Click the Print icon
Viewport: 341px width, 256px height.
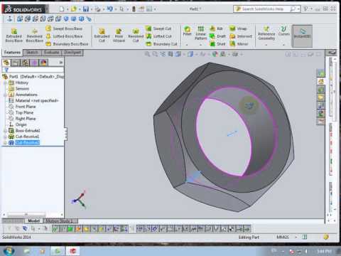click(97, 9)
